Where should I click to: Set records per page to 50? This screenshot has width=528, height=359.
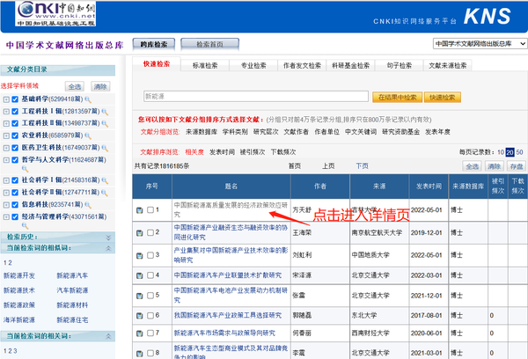[x=519, y=152]
